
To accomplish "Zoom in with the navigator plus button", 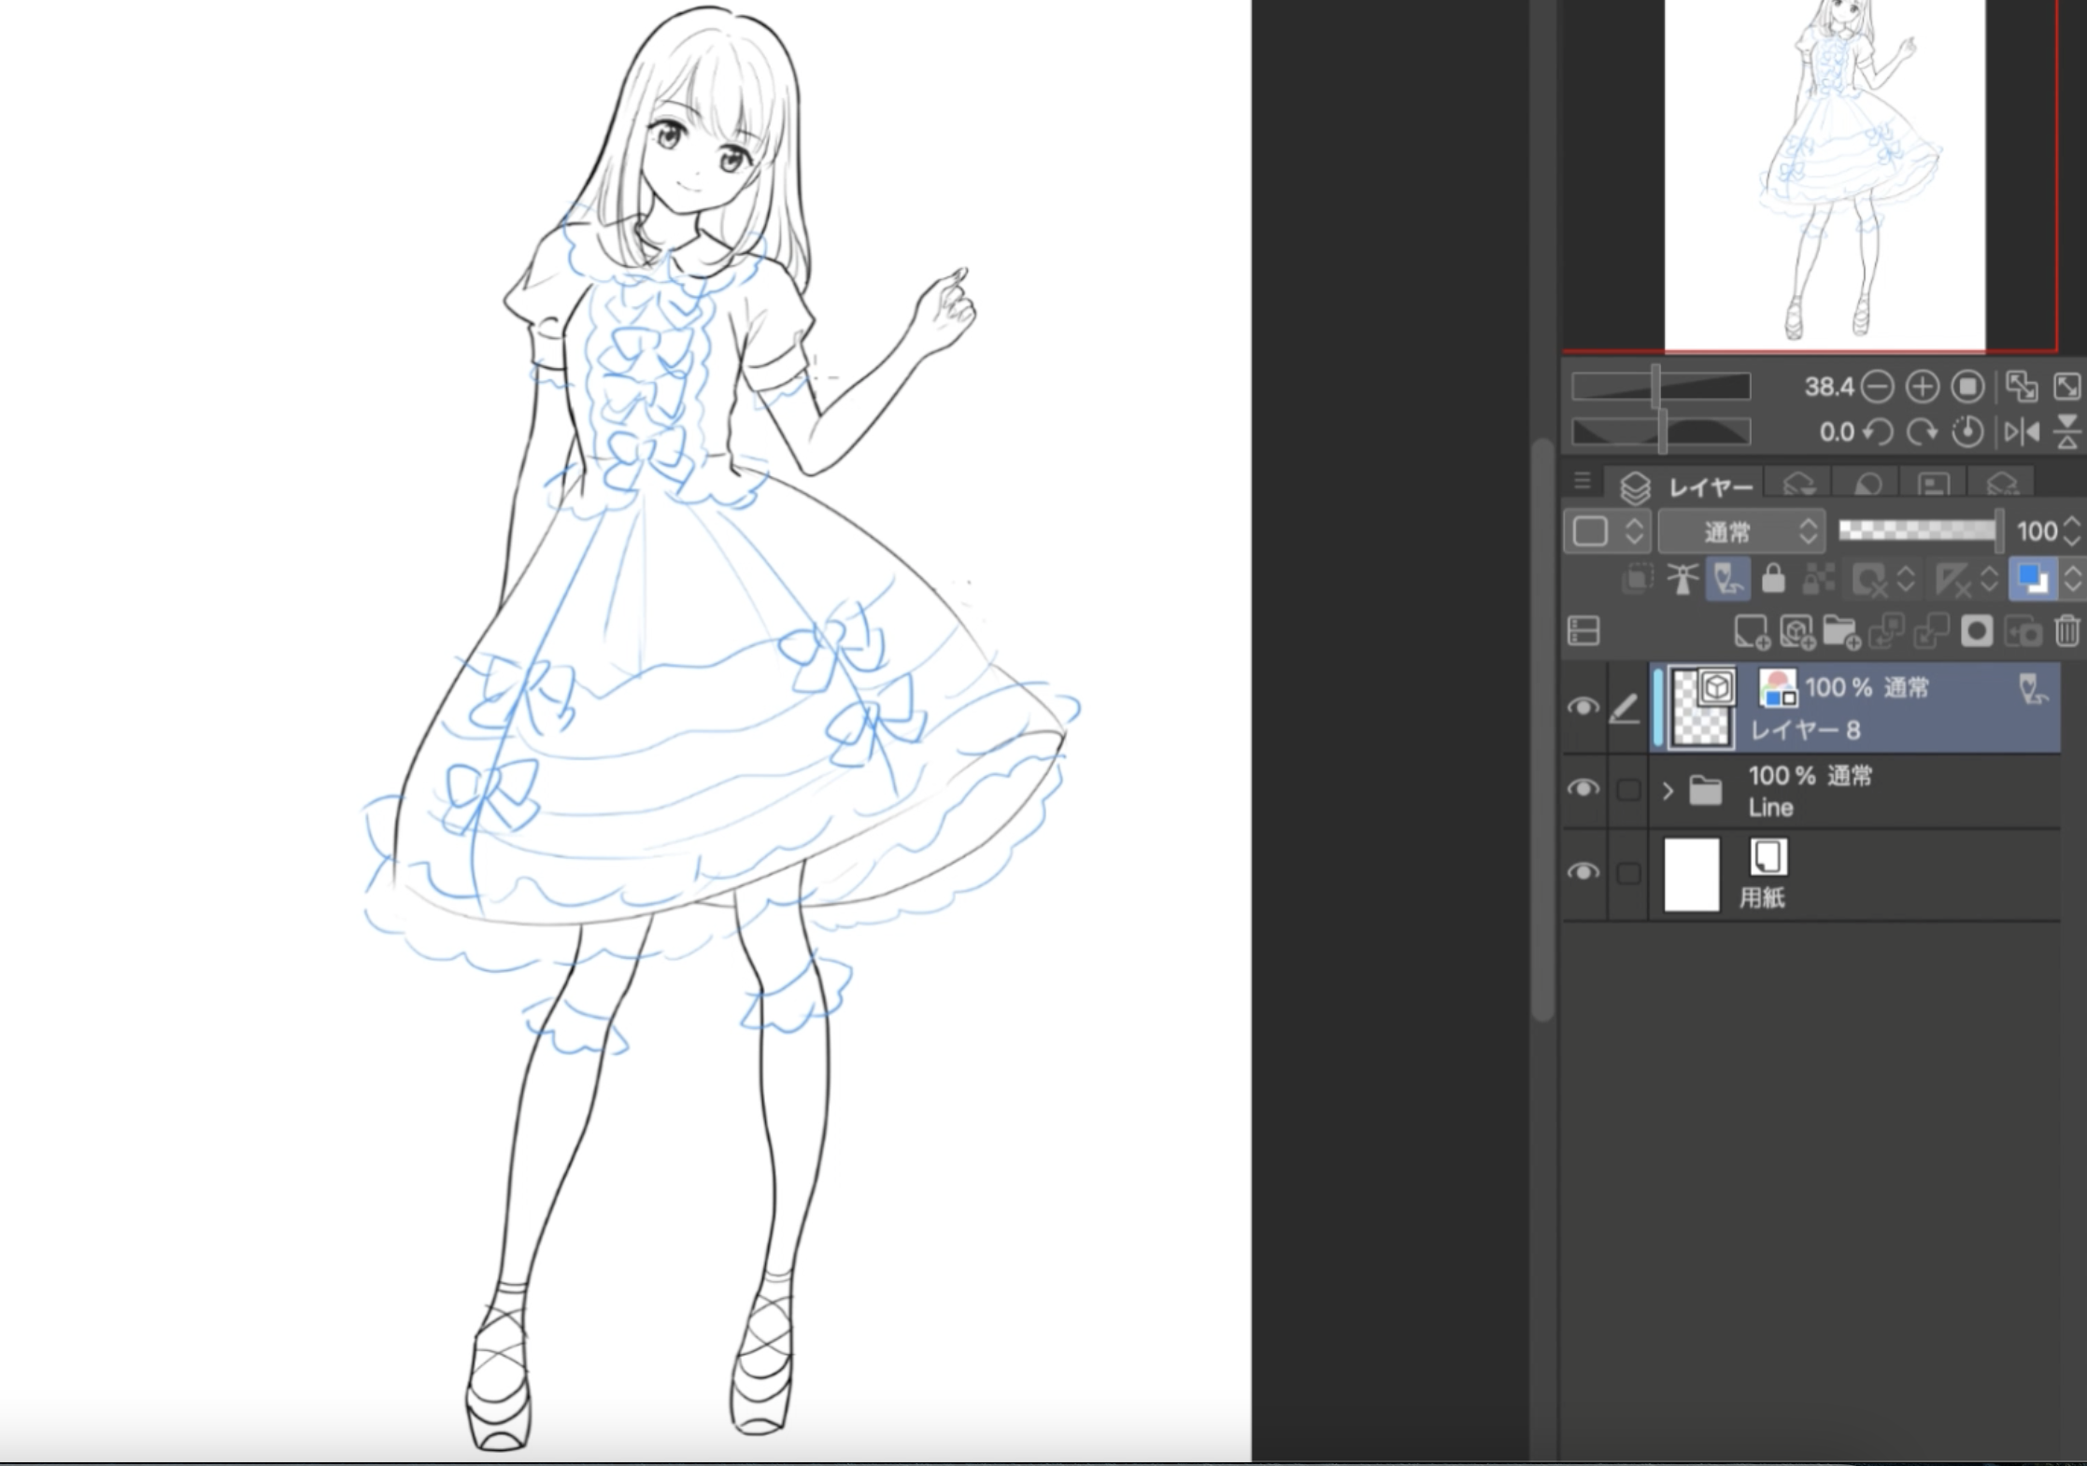I will coord(1922,387).
